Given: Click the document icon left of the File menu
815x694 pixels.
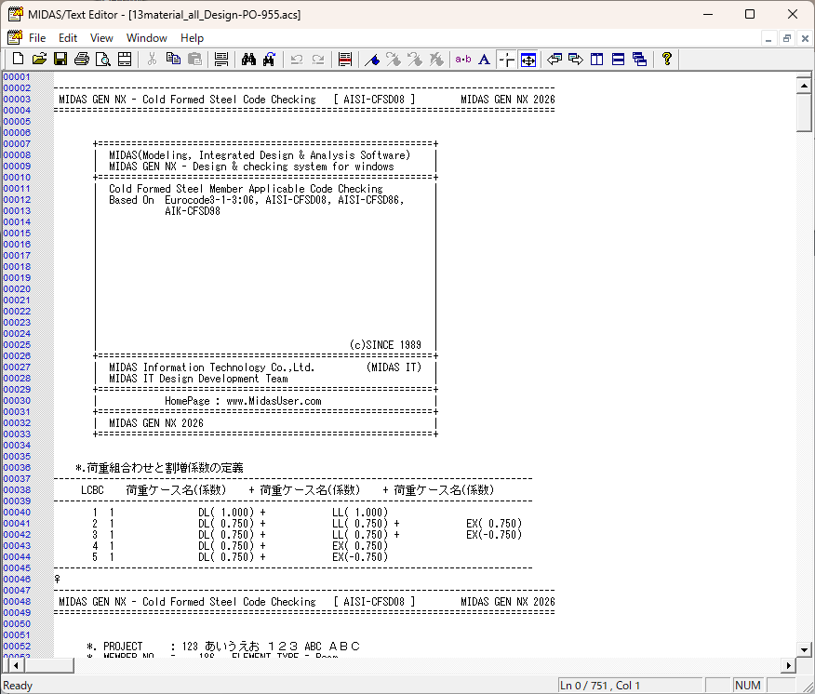Looking at the screenshot, I should pyautogui.click(x=15, y=37).
